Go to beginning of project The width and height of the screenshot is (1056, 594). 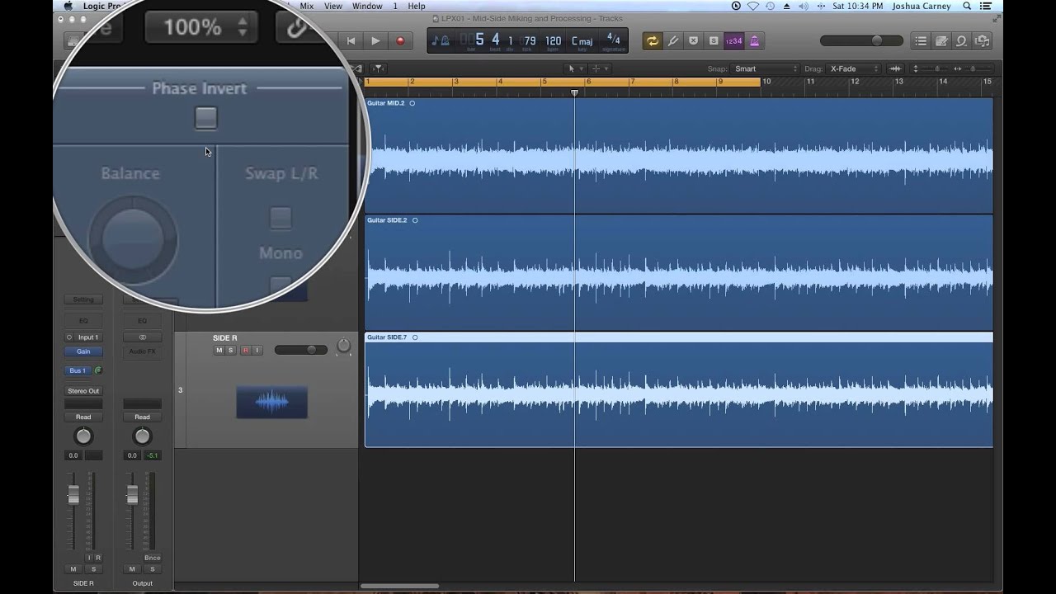351,40
